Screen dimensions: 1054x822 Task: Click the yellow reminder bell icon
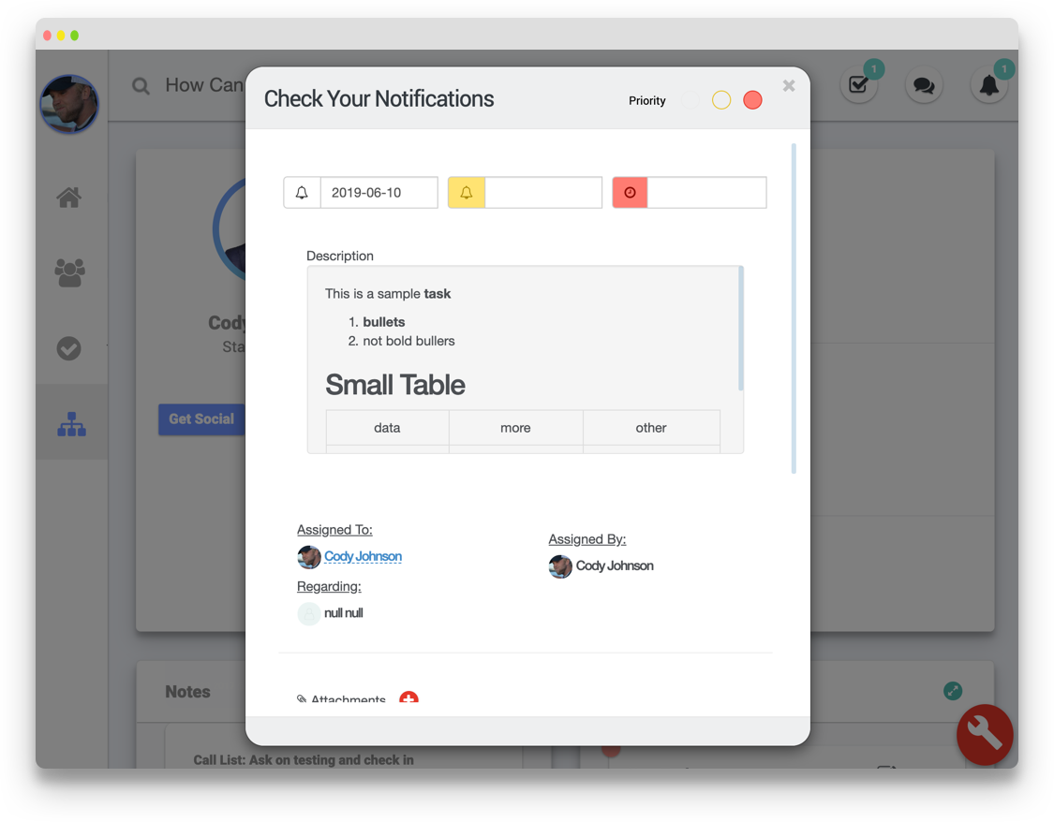[x=467, y=193]
